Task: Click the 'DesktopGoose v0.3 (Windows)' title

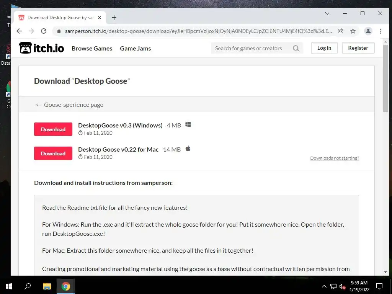Action: click(x=120, y=125)
